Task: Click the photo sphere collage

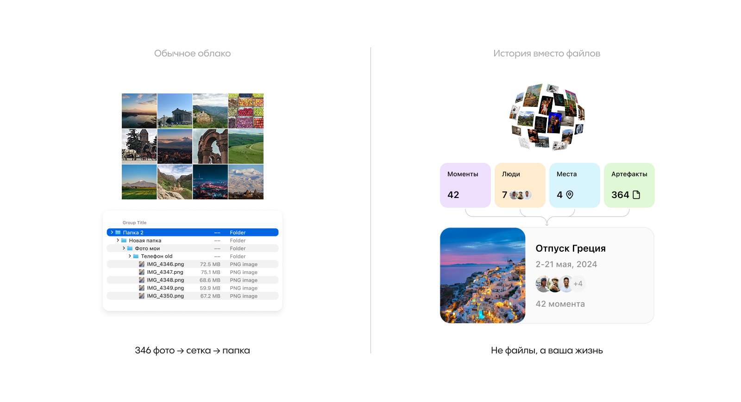Action: tap(547, 117)
